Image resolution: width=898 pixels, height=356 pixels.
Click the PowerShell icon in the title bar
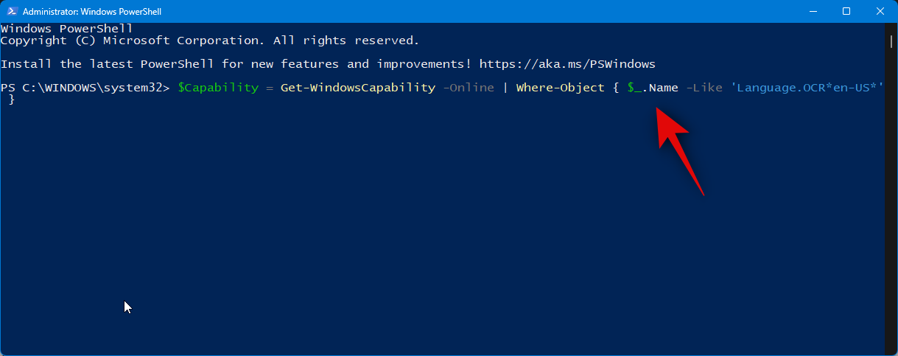11,11
